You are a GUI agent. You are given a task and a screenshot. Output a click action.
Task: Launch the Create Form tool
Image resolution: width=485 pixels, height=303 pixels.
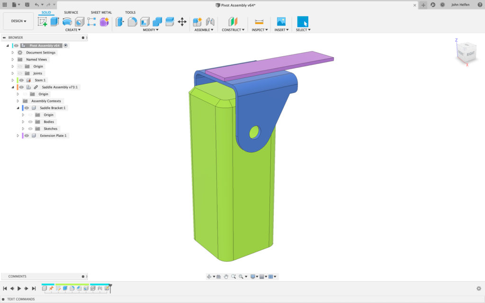(x=104, y=21)
